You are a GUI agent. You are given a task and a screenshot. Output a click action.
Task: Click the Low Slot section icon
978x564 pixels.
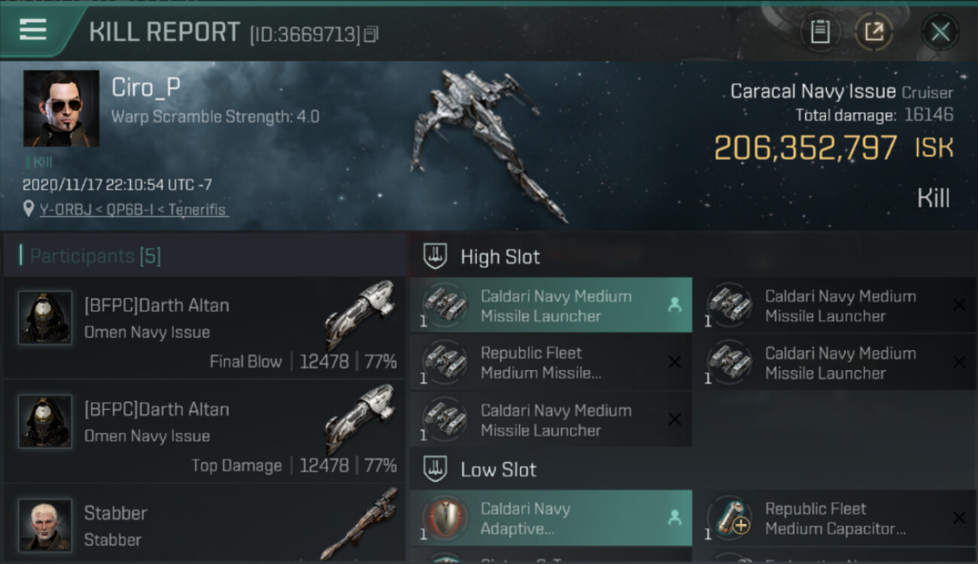(435, 470)
